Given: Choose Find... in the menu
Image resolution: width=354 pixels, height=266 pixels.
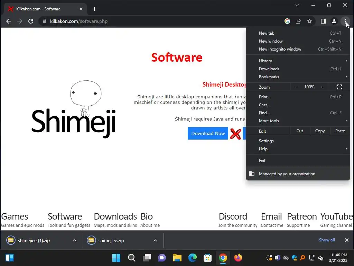Looking at the screenshot, I should [298, 113].
